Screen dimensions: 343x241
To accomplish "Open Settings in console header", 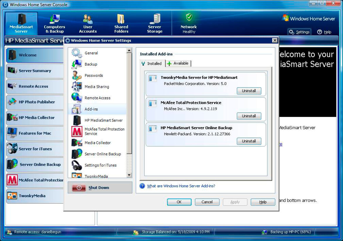I will click(299, 32).
